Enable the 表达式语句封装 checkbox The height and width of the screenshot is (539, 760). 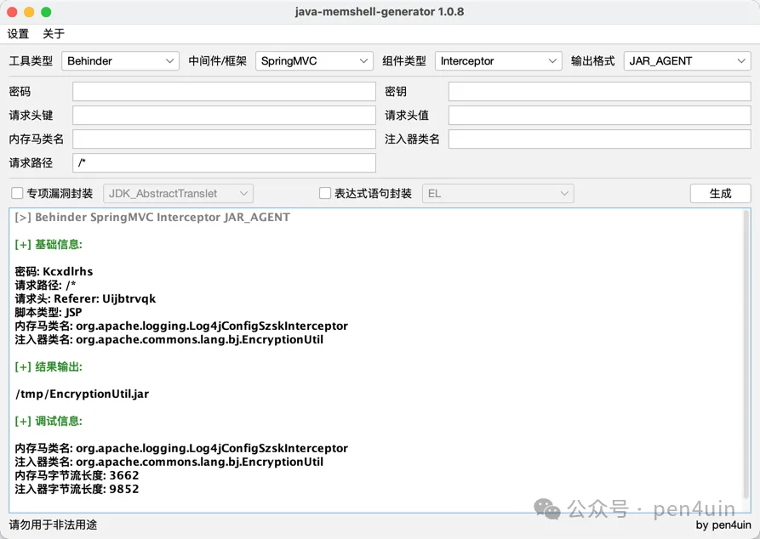[325, 193]
